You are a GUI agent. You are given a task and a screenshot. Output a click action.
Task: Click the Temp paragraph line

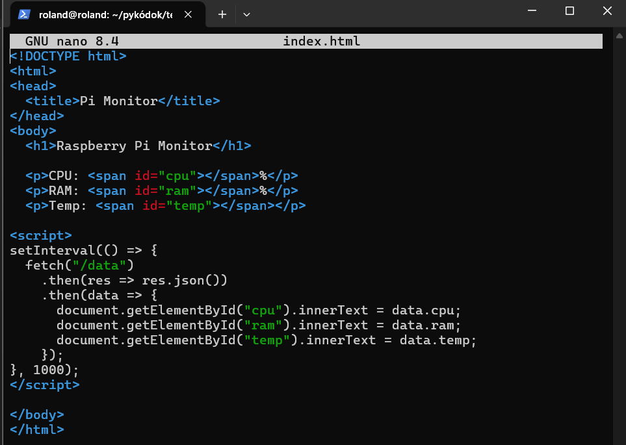click(166, 206)
